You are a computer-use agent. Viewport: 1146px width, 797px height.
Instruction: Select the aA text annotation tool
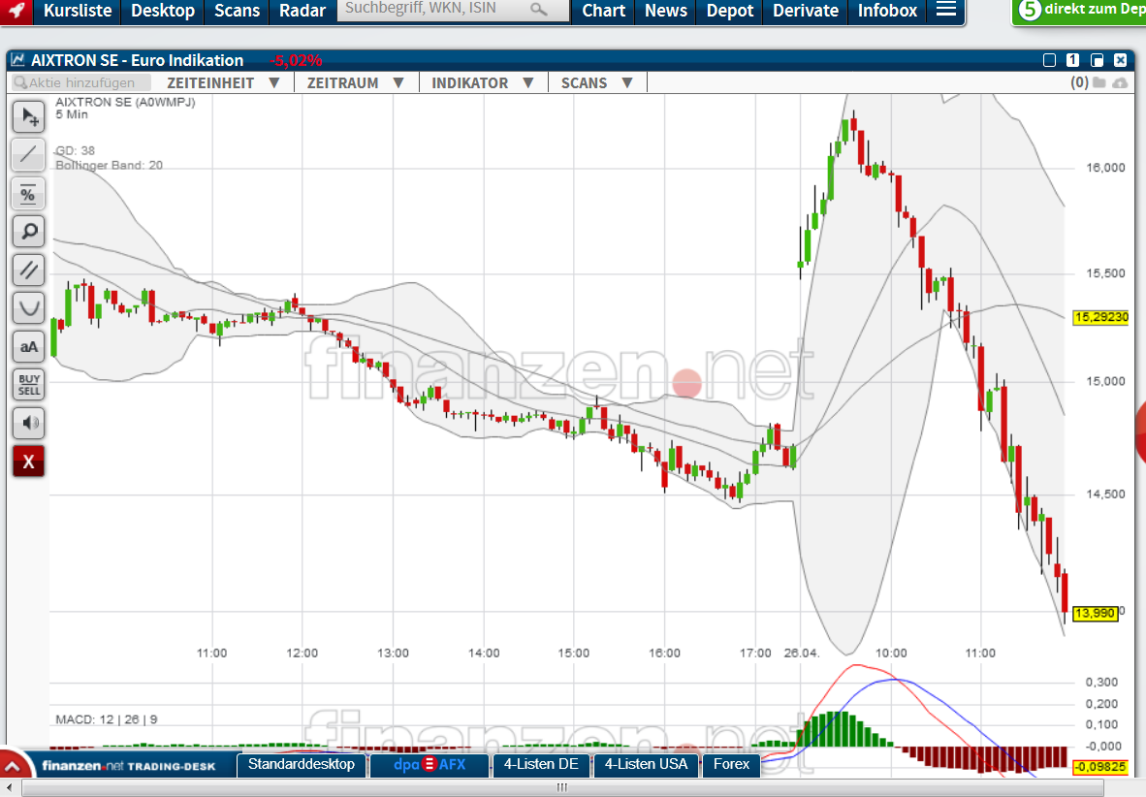28,346
